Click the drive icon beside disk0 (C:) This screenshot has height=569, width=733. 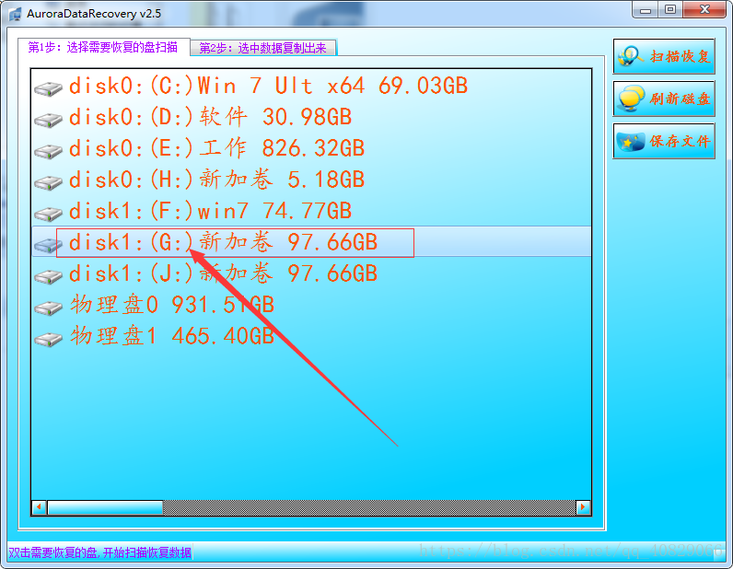click(x=48, y=88)
